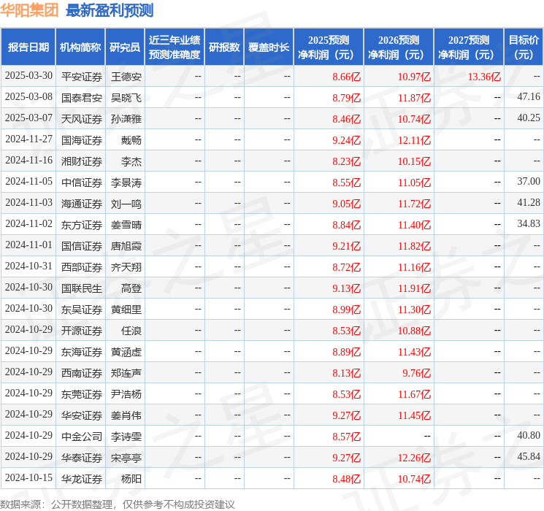Select the 目标价 column header
Image resolution: width=544 pixels, height=511 pixels.
[x=523, y=47]
